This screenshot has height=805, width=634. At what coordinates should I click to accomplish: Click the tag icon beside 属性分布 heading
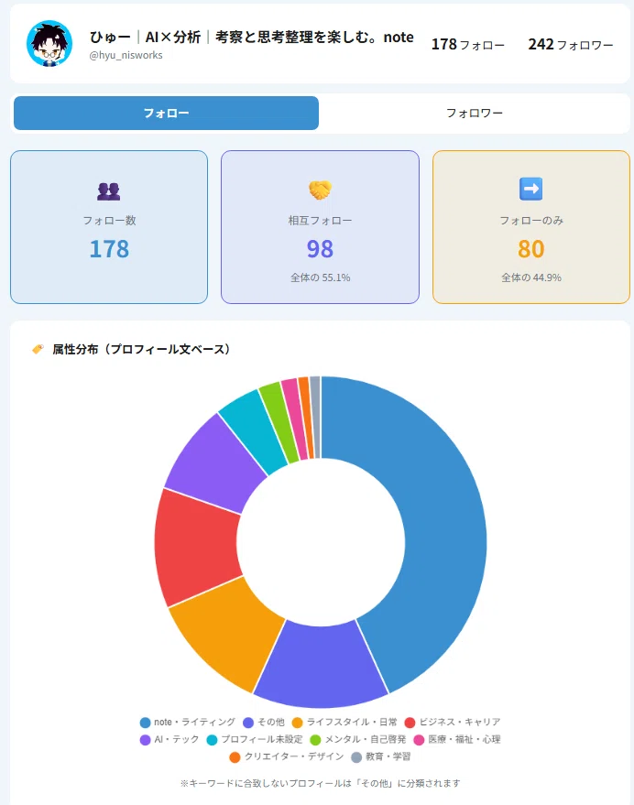(38, 349)
